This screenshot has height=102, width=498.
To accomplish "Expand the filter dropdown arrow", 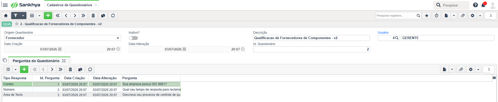I will [23, 16].
